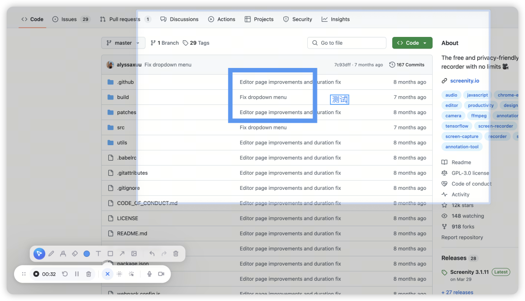Screen dimensions: 525x301
Task: Select the text annotation tool
Action: pos(98,253)
